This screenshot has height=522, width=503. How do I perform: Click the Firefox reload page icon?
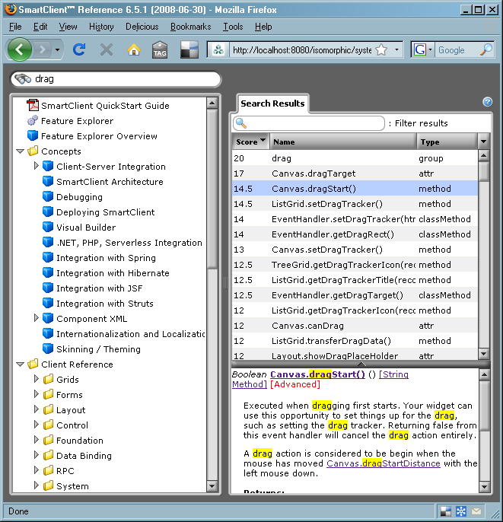pyautogui.click(x=78, y=49)
